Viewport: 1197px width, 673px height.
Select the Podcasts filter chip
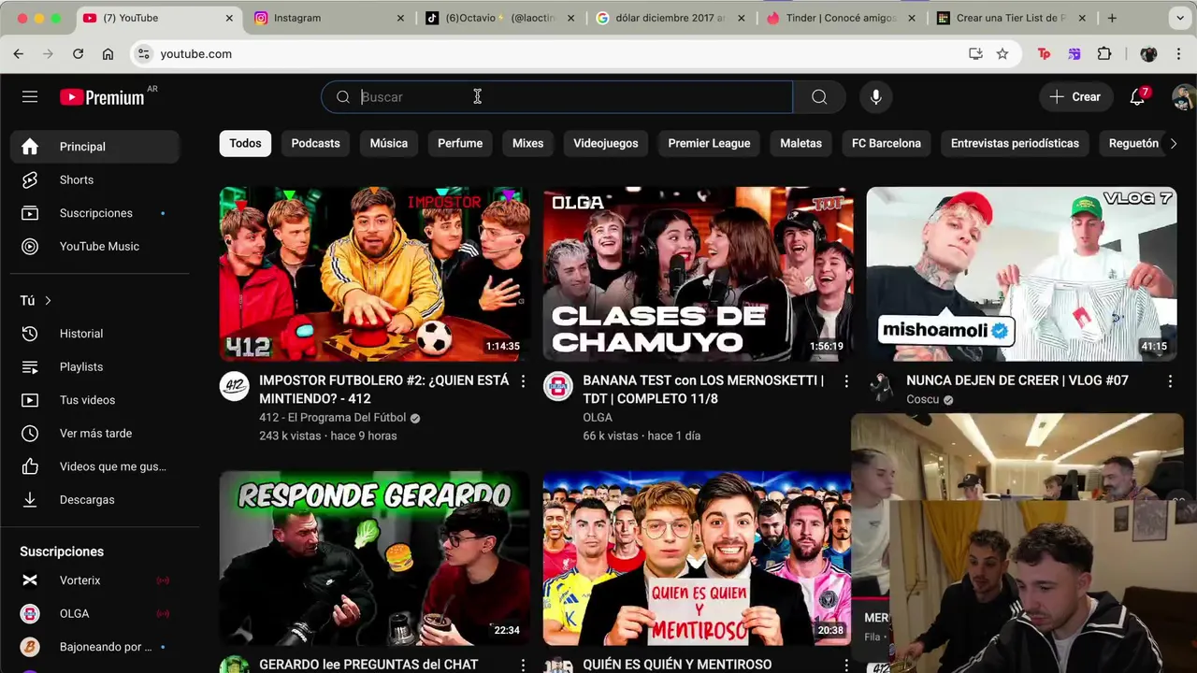[x=315, y=143]
